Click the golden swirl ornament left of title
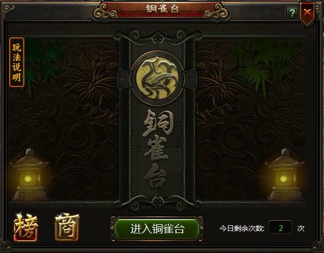The width and height of the screenshot is (324, 253). click(105, 12)
